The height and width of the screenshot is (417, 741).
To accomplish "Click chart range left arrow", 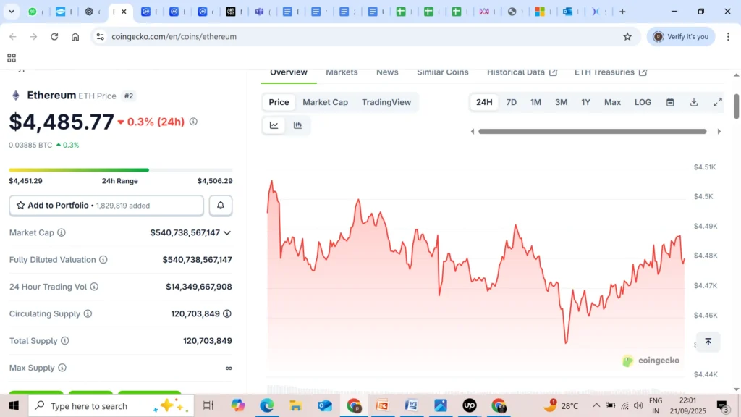I will click(472, 132).
